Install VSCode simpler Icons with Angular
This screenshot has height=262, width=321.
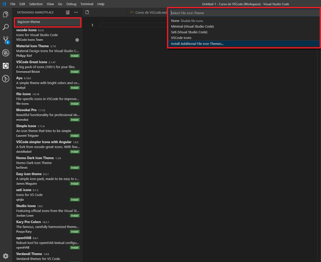click(x=74, y=151)
